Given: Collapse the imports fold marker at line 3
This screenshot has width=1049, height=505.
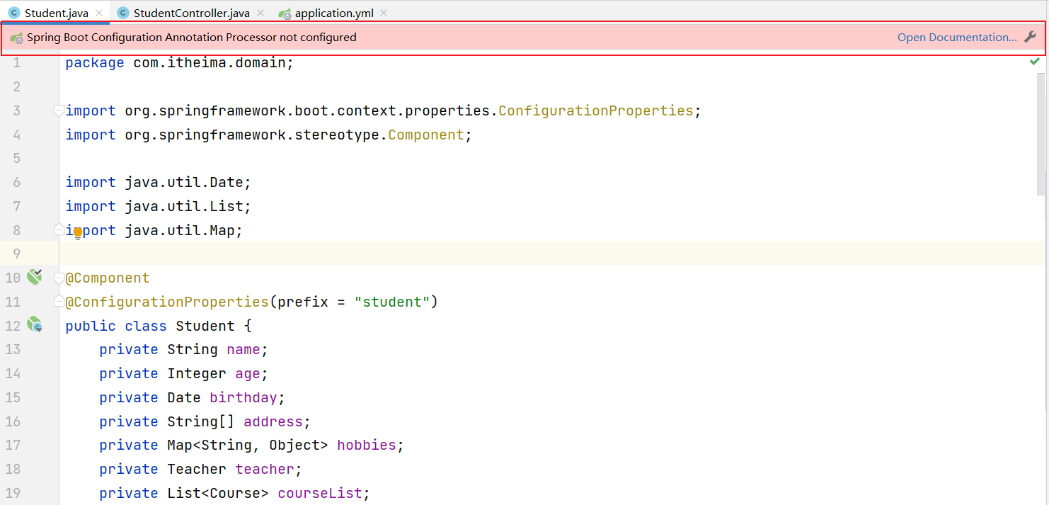Looking at the screenshot, I should (59, 110).
